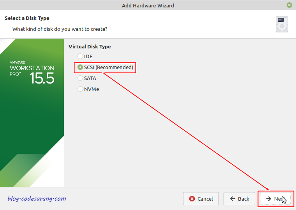Go Back to the previous wizard step
296x210 pixels.
(239, 199)
